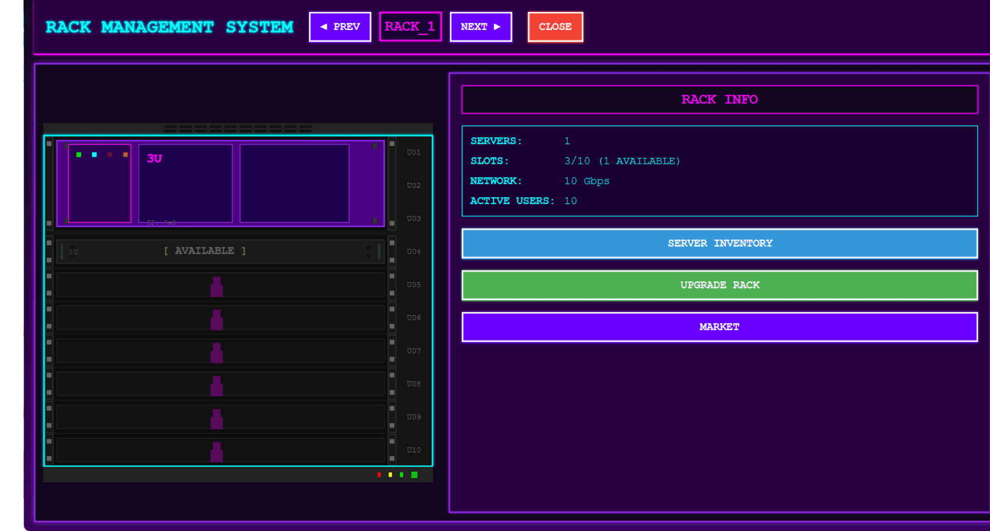Click the lock icon in slot U05

217,287
